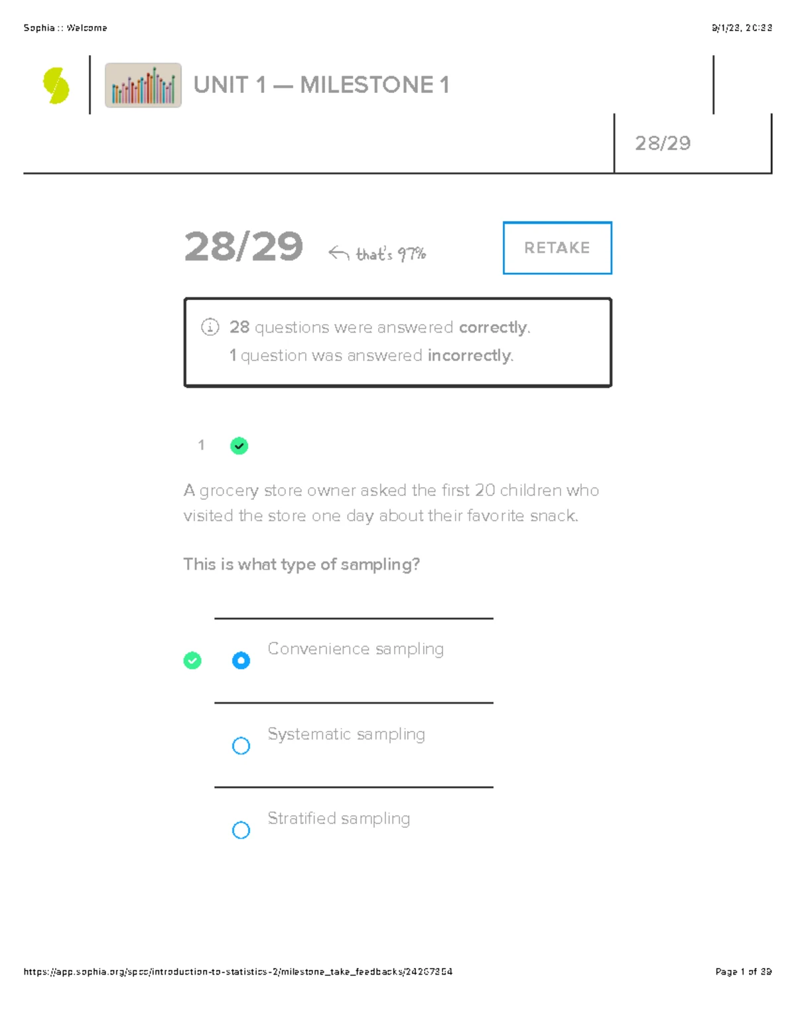Click the "Stratified sampling" answer text
Viewport: 796px width, 1031px height.
(338, 819)
